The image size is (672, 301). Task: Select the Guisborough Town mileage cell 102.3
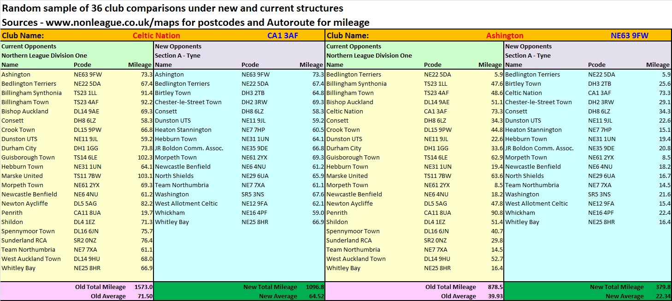145,157
